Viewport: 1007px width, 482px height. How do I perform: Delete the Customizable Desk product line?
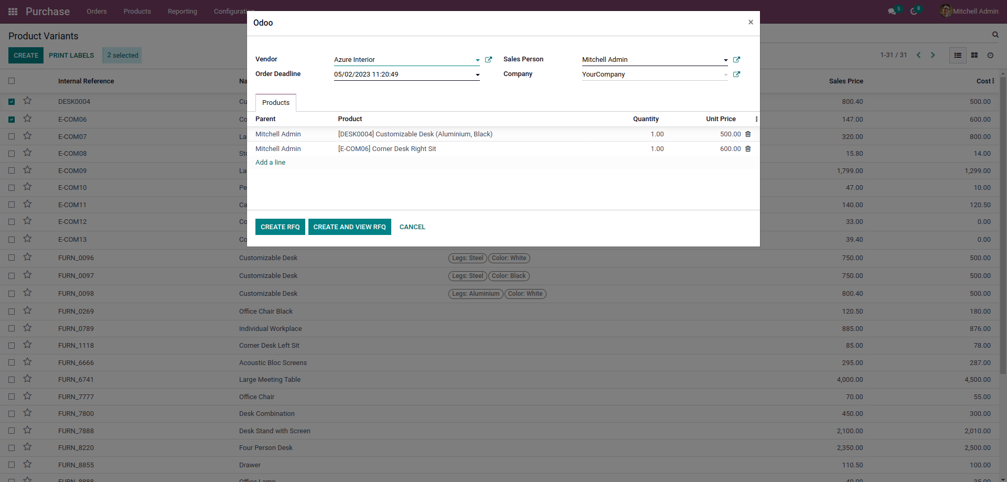pos(748,134)
